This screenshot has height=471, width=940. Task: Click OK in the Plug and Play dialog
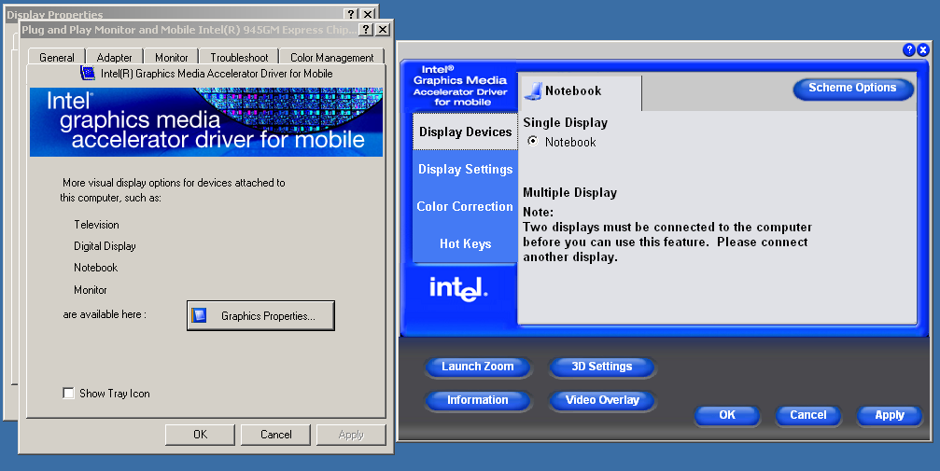201,435
